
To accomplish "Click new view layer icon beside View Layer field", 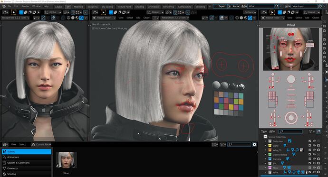I will tap(320, 6).
